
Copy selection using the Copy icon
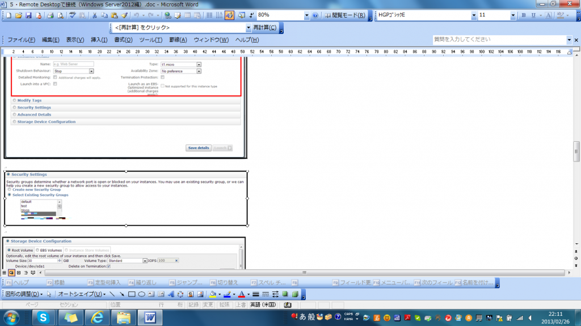pyautogui.click(x=104, y=15)
